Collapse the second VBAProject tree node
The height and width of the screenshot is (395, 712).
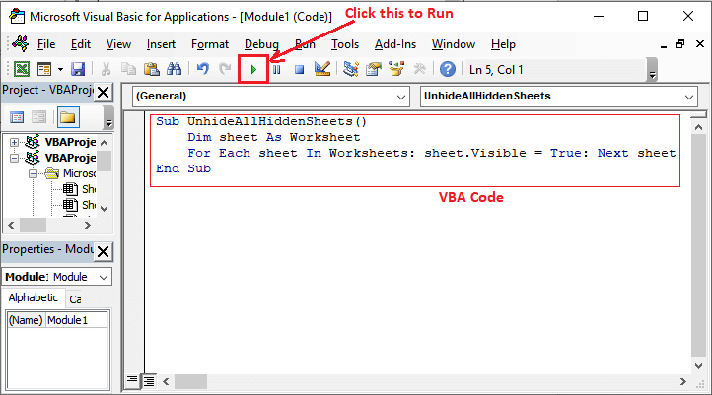point(15,158)
